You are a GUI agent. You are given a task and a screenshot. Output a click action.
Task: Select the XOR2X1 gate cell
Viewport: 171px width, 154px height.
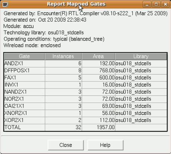(25, 120)
